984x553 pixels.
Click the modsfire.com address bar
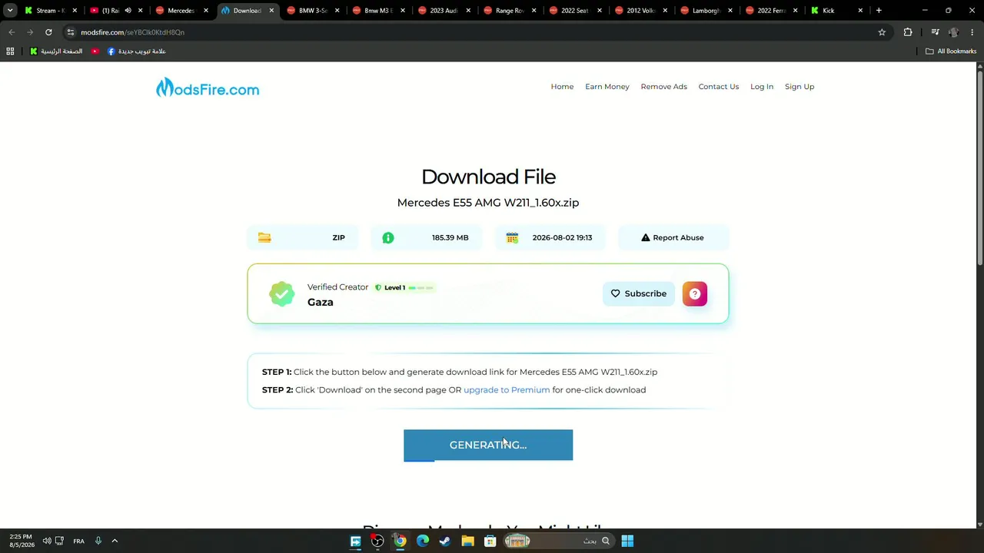tap(477, 32)
